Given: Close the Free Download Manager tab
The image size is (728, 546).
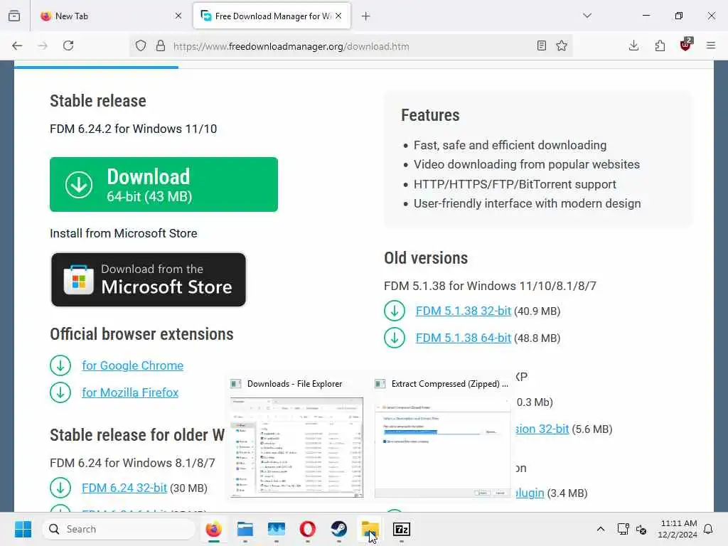Looking at the screenshot, I should coord(338,16).
